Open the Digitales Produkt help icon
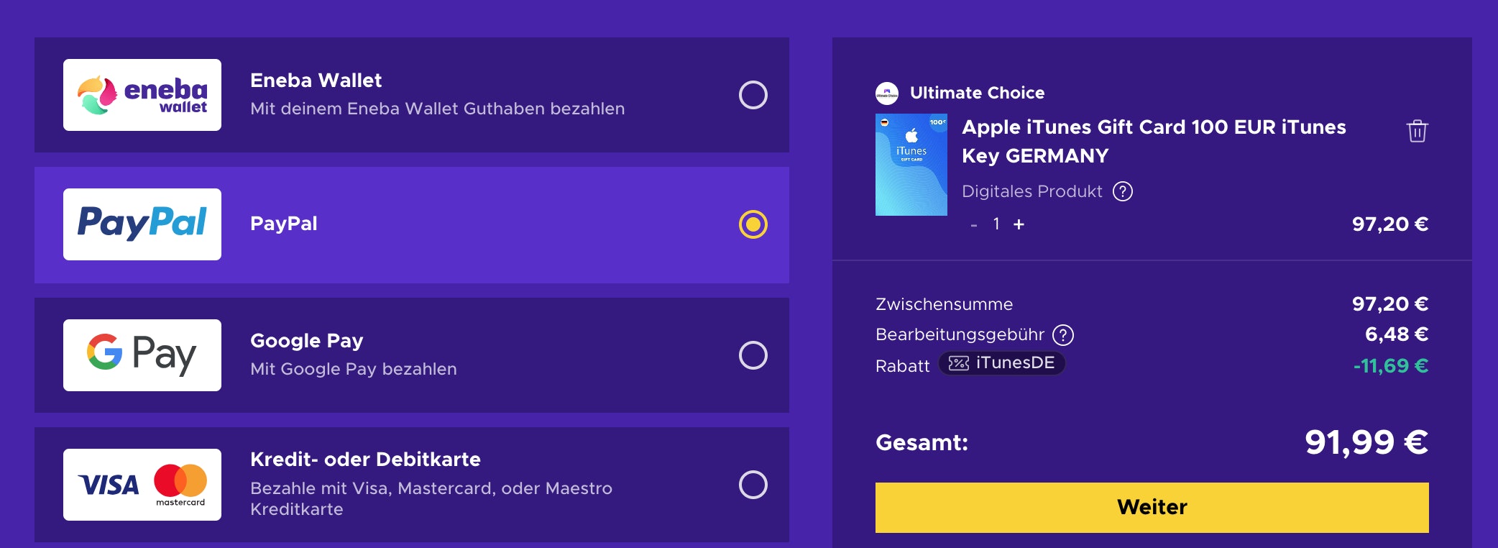 point(1123,191)
